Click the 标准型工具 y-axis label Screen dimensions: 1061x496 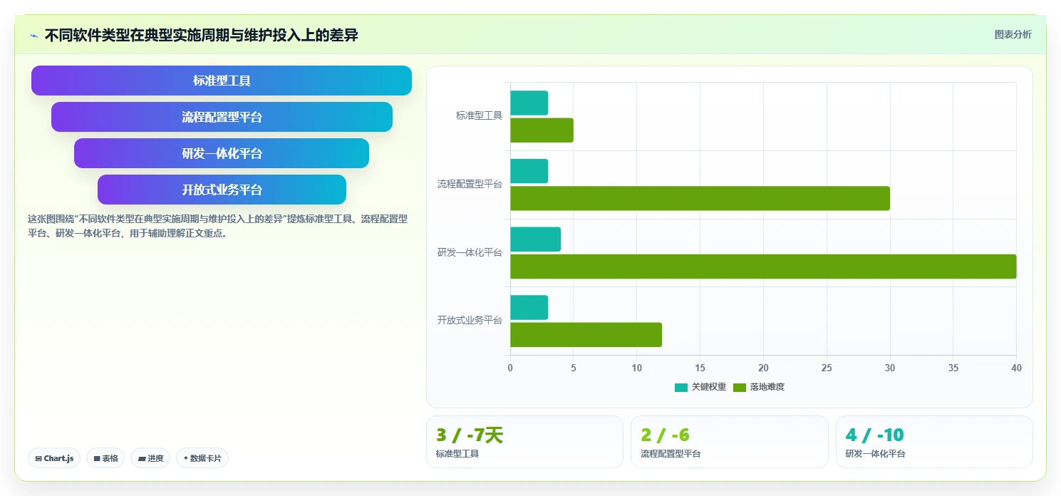pyautogui.click(x=479, y=115)
